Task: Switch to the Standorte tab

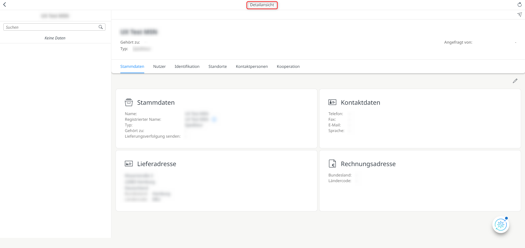Action: pyautogui.click(x=218, y=66)
